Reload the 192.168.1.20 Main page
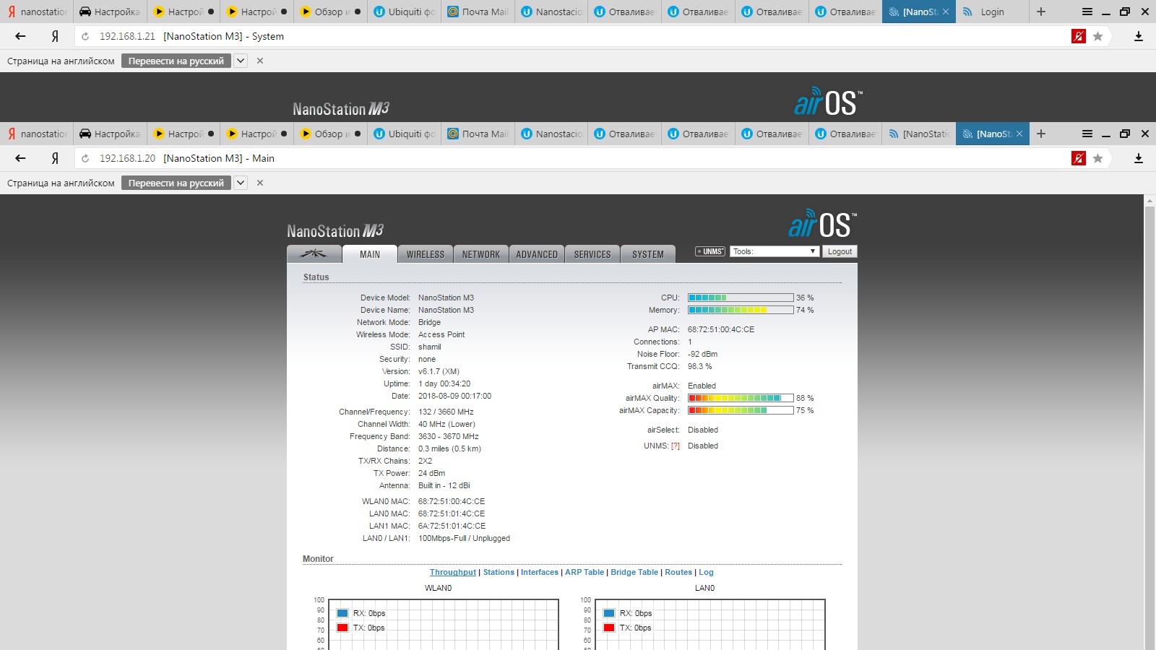The image size is (1156, 650). point(85,158)
